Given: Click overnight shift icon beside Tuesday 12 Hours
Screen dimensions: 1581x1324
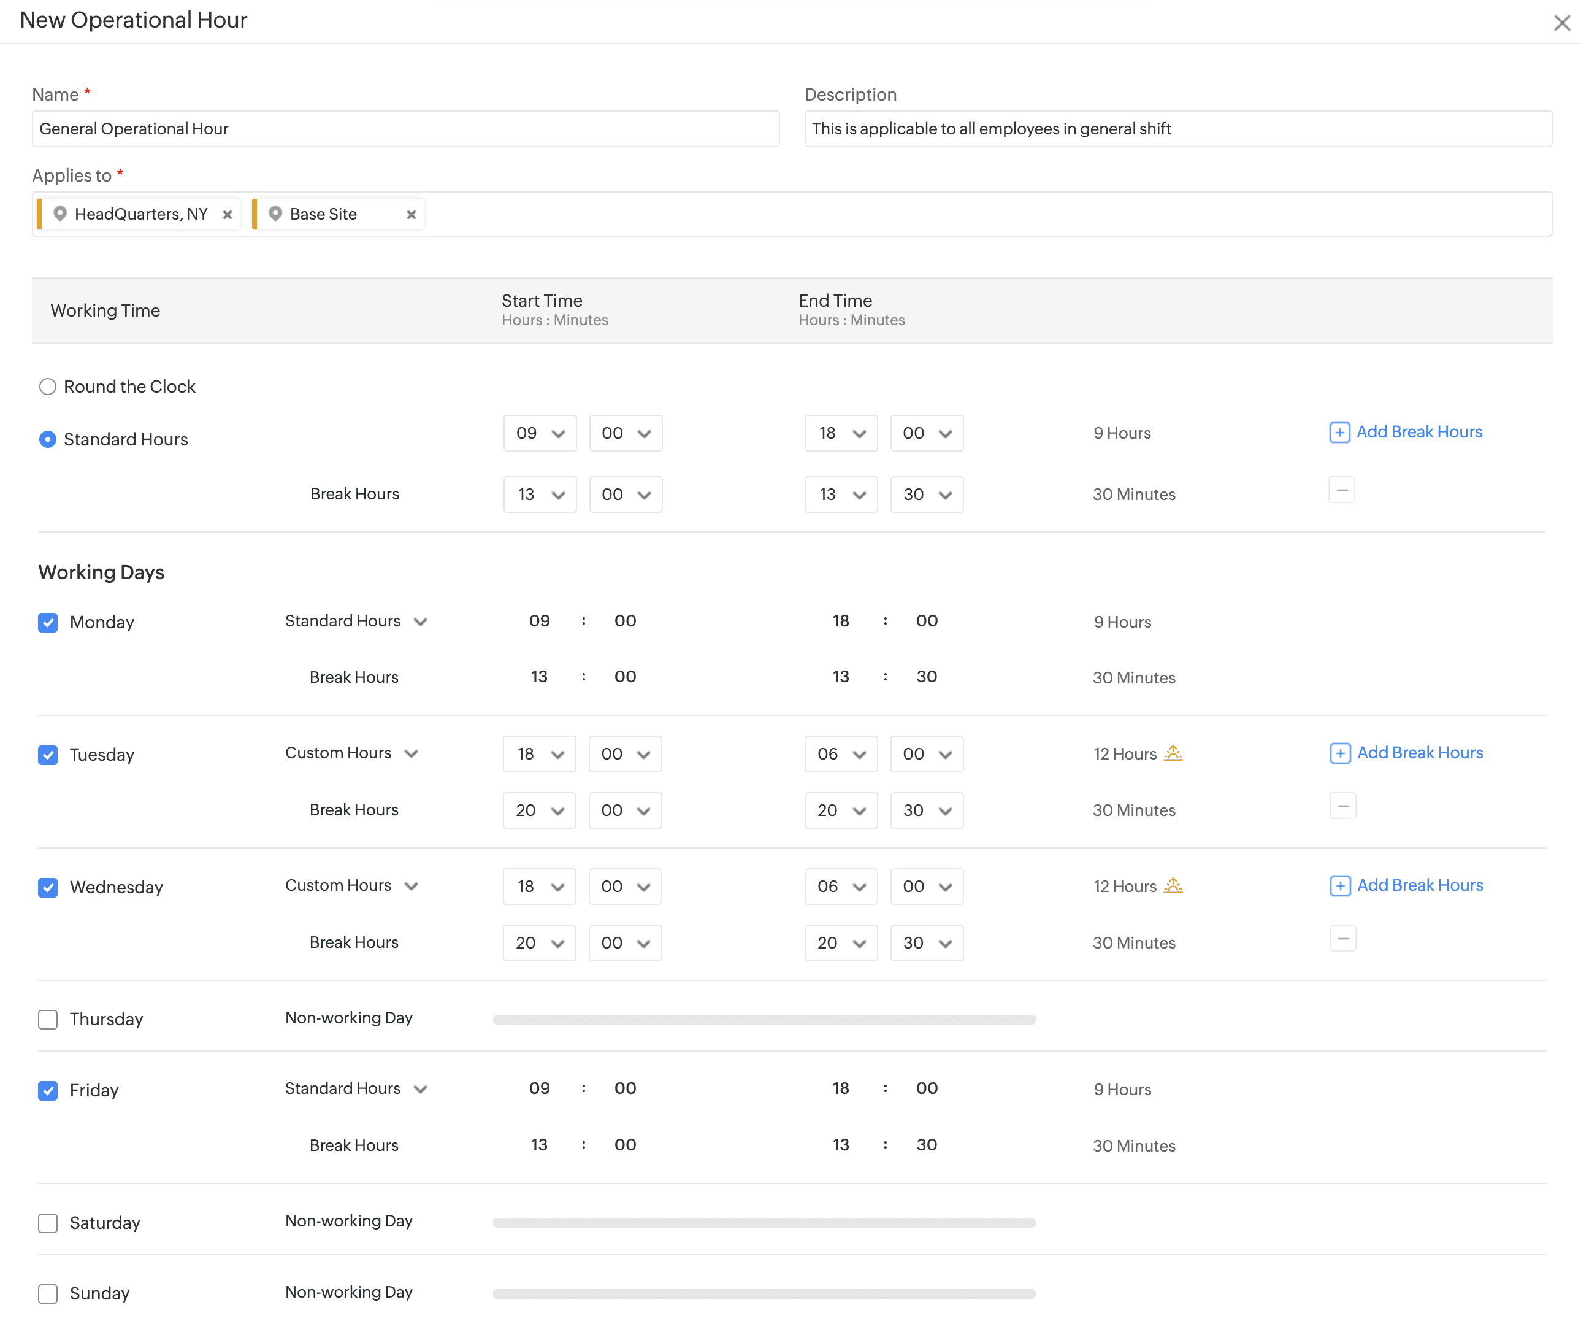Looking at the screenshot, I should [x=1173, y=753].
